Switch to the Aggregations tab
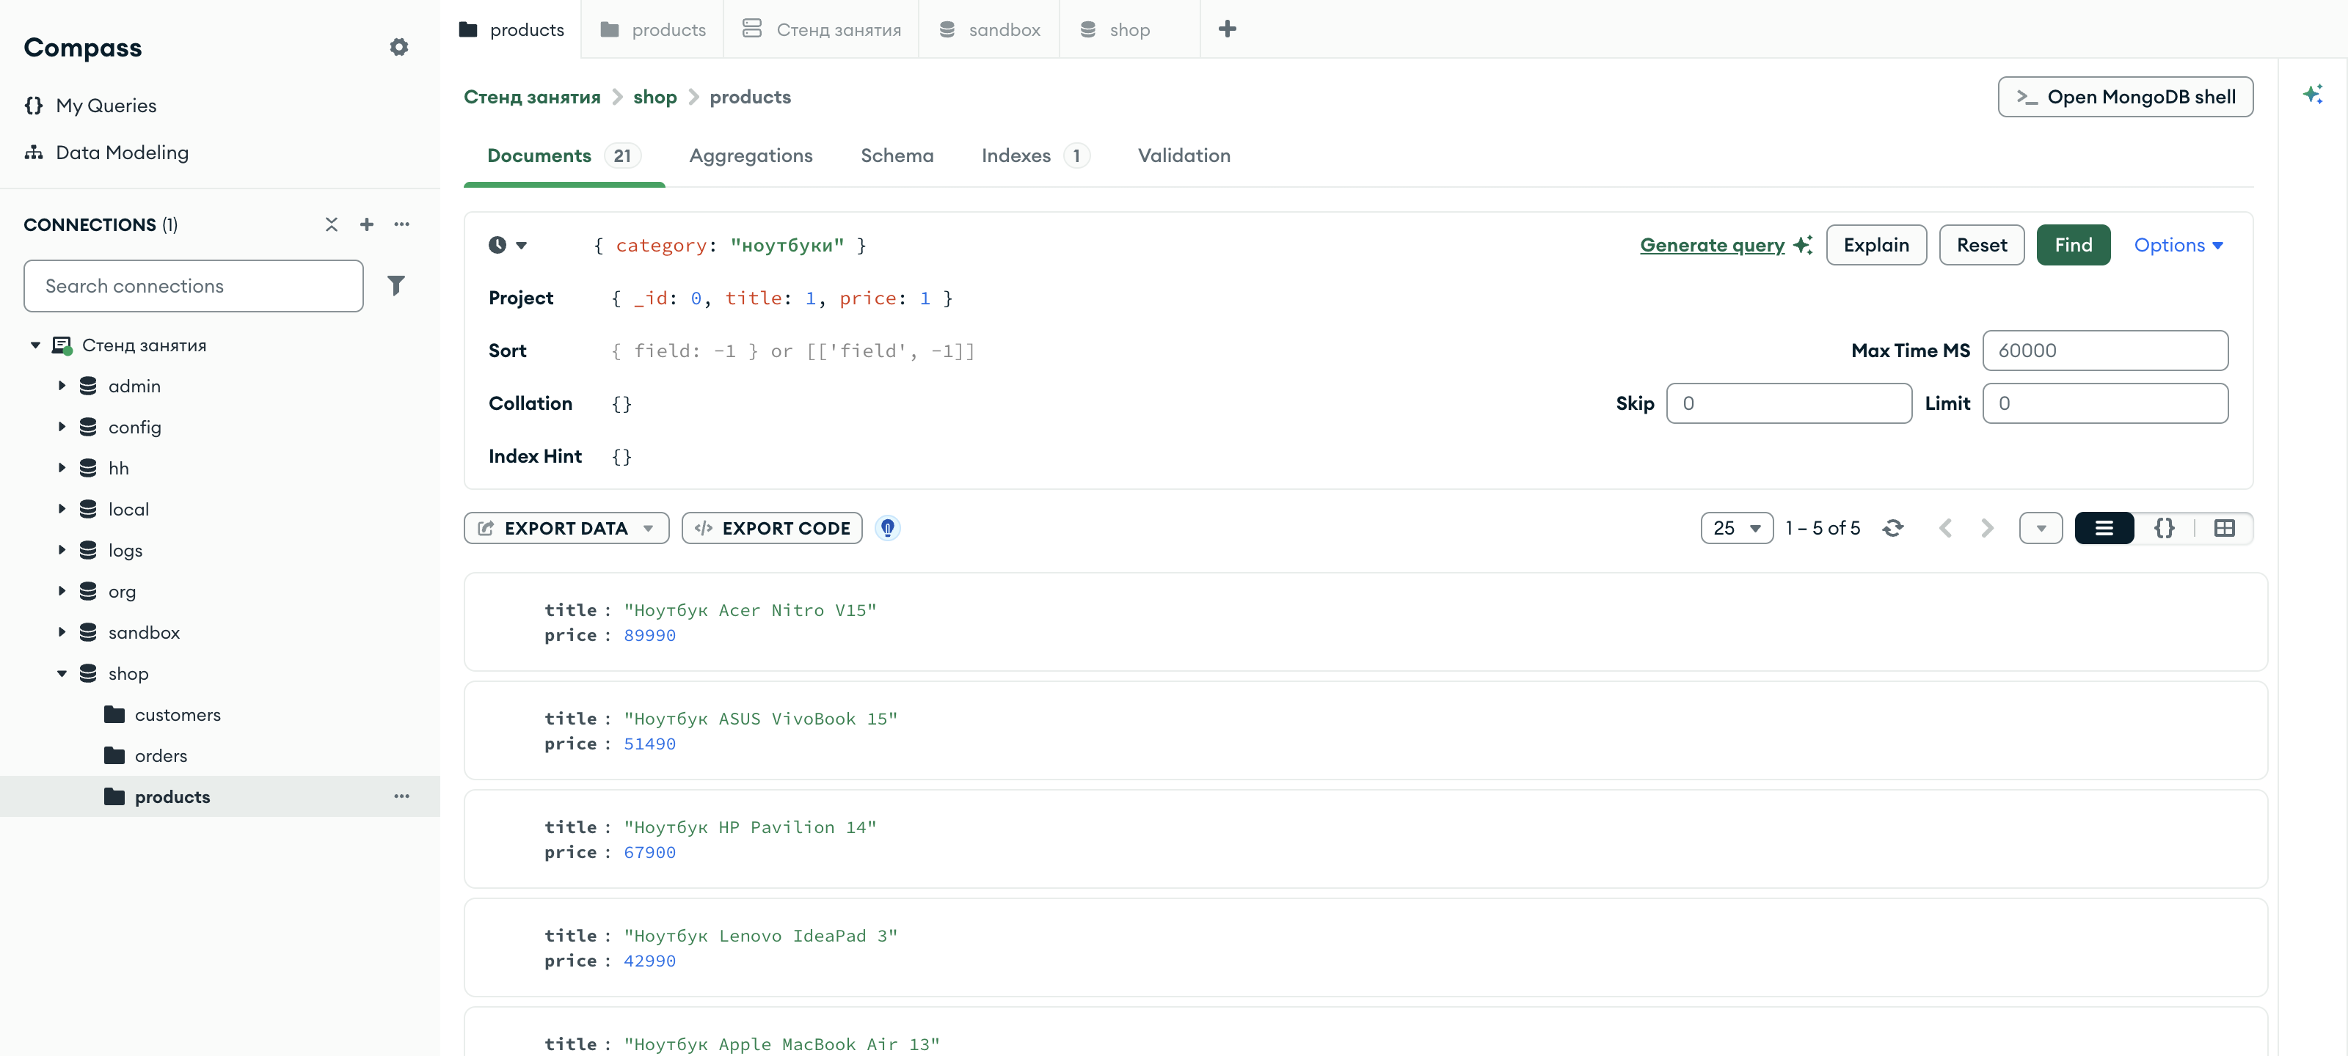This screenshot has height=1056, width=2348. [750, 155]
